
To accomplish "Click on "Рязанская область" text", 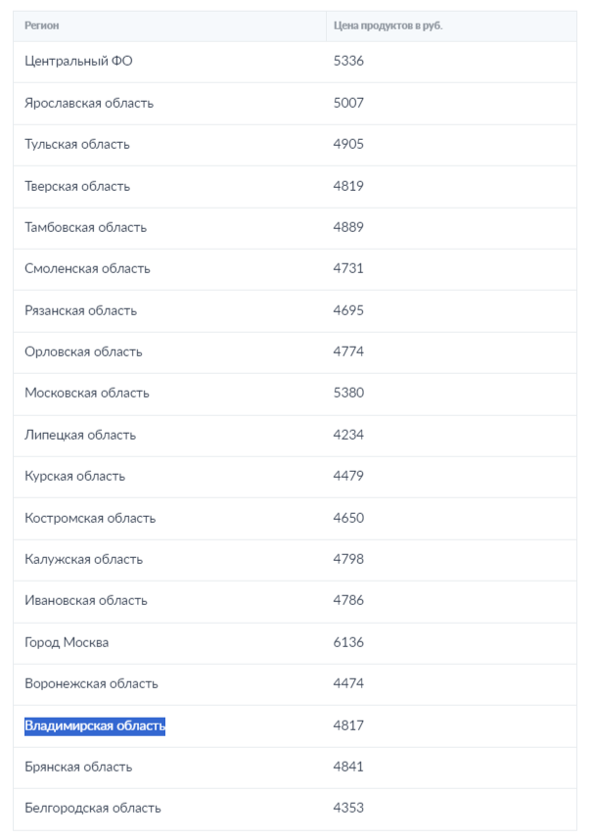I will pos(81,310).
